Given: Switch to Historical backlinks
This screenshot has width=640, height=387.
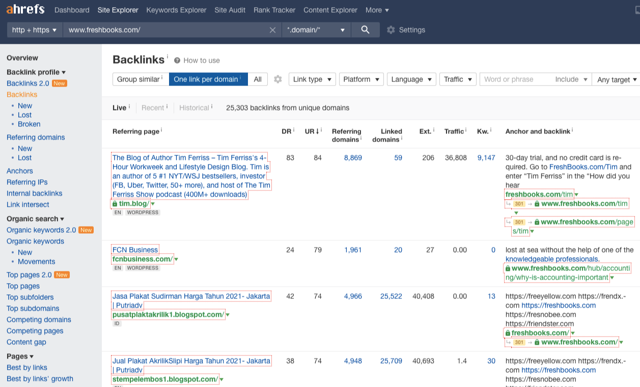Looking at the screenshot, I should pos(194,108).
